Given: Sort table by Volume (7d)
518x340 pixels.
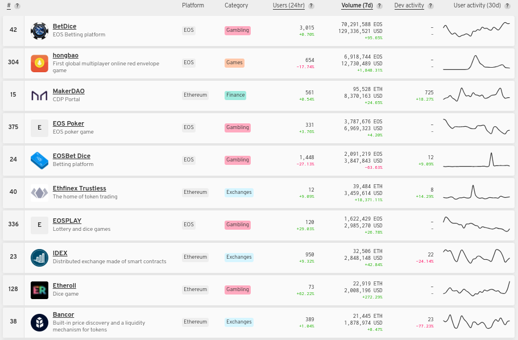Looking at the screenshot, I should pyautogui.click(x=357, y=6).
